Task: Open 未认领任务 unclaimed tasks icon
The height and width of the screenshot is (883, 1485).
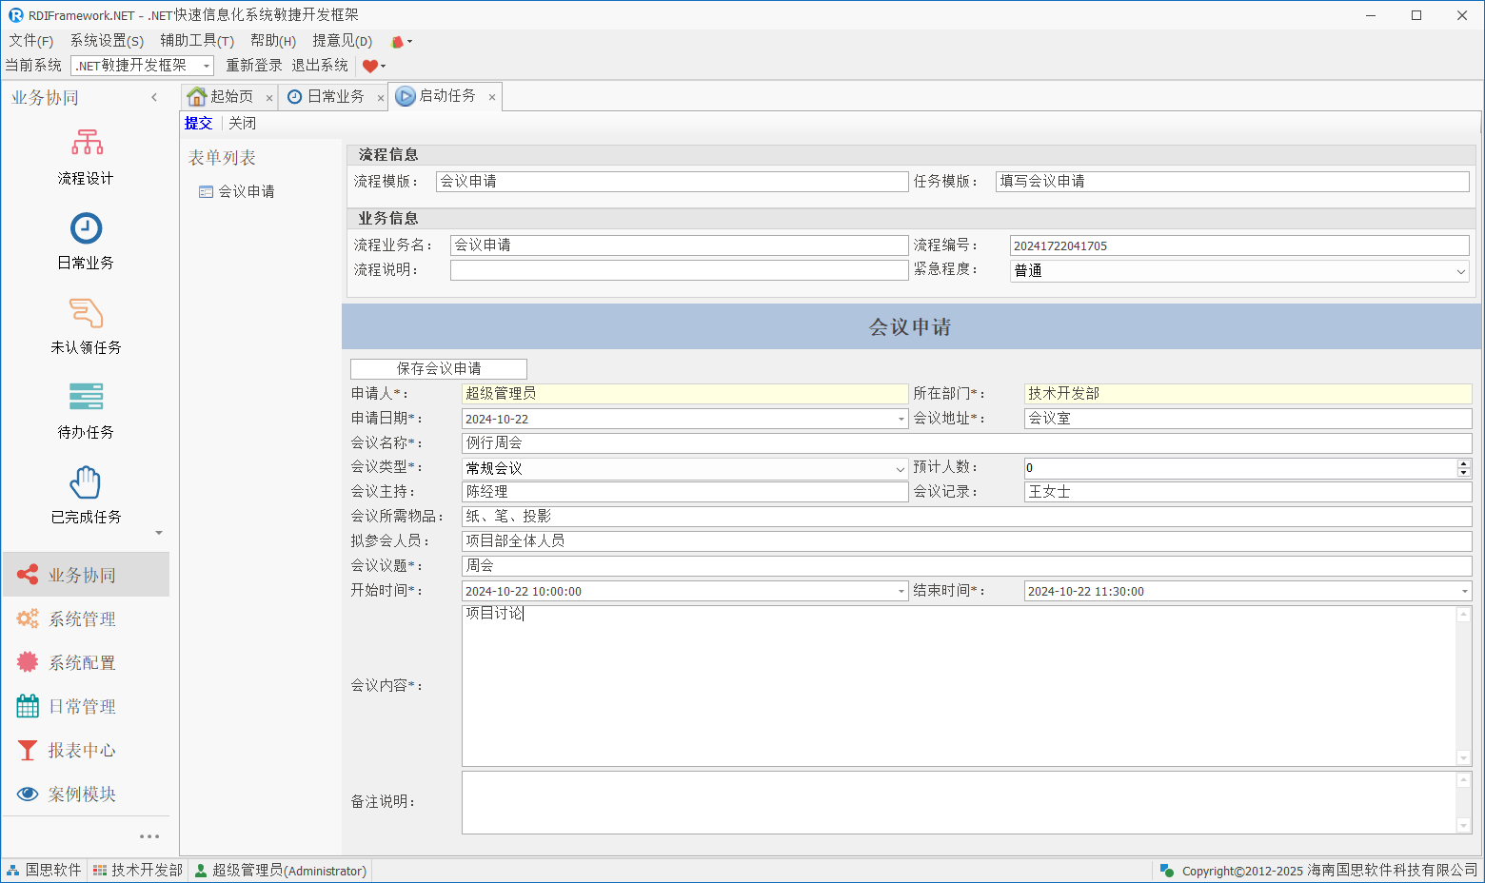Action: coord(87,313)
